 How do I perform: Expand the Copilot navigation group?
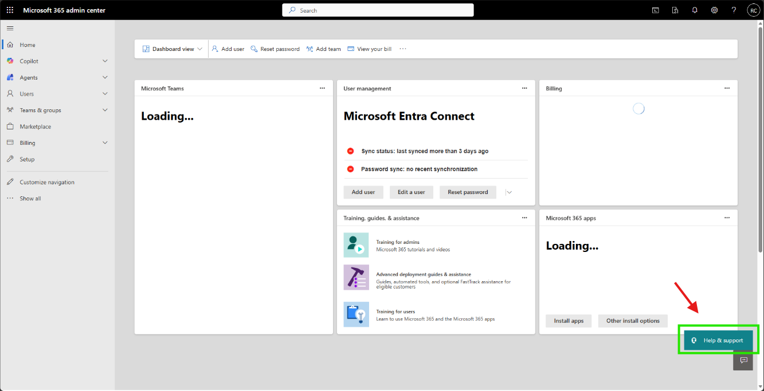tap(105, 61)
